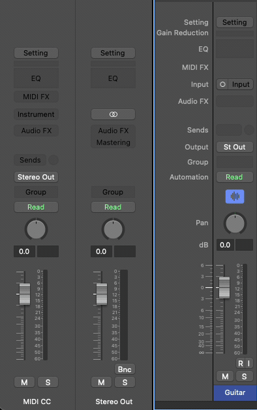Click peak level display on MIDI CC strip
This screenshot has width=257, height=410.
coord(48,252)
